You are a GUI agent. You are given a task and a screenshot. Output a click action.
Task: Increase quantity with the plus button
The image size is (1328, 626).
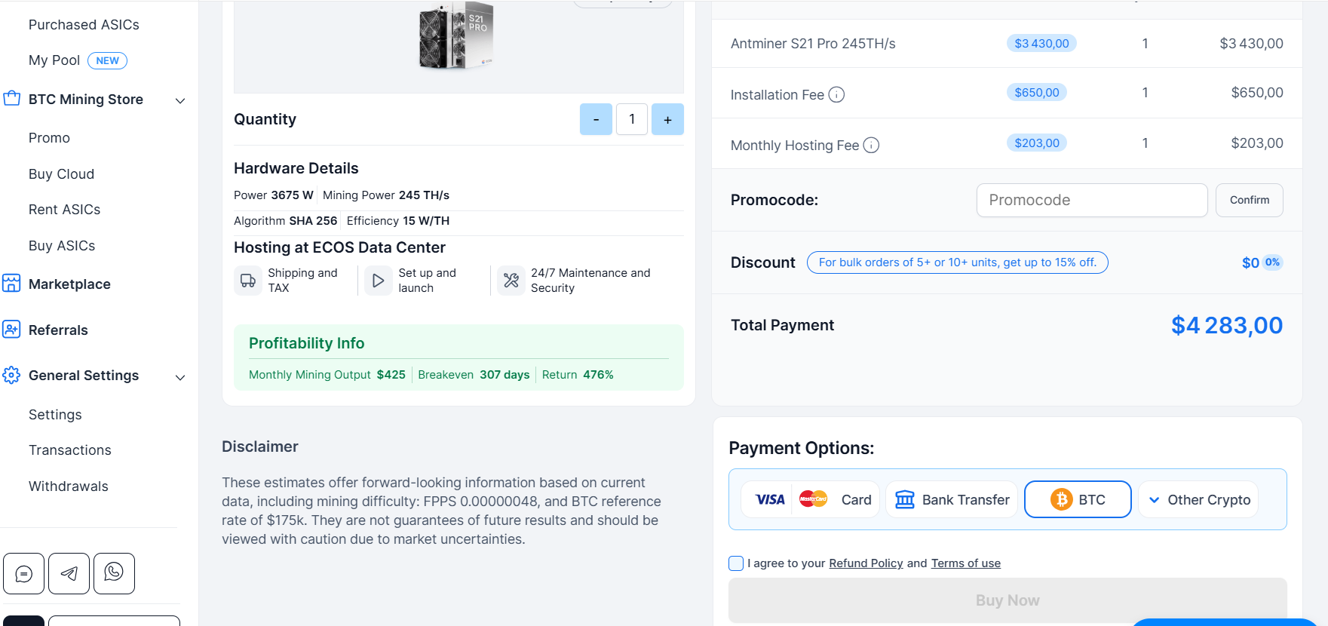(x=667, y=119)
